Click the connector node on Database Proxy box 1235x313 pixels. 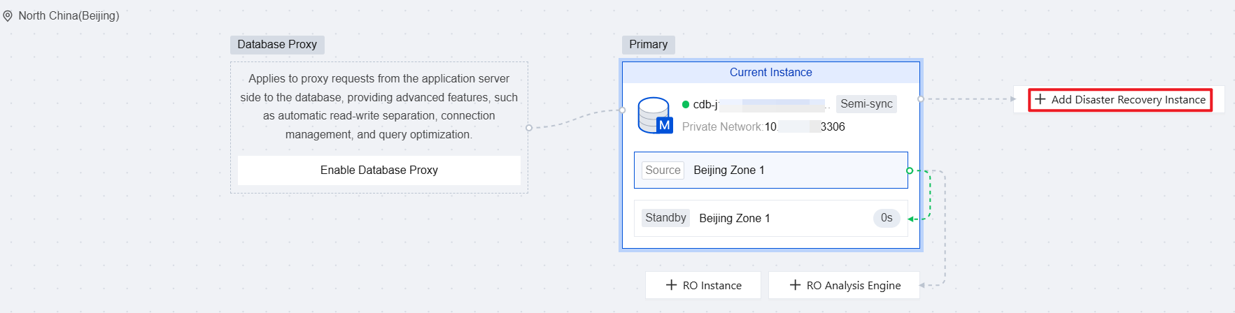[x=529, y=128]
